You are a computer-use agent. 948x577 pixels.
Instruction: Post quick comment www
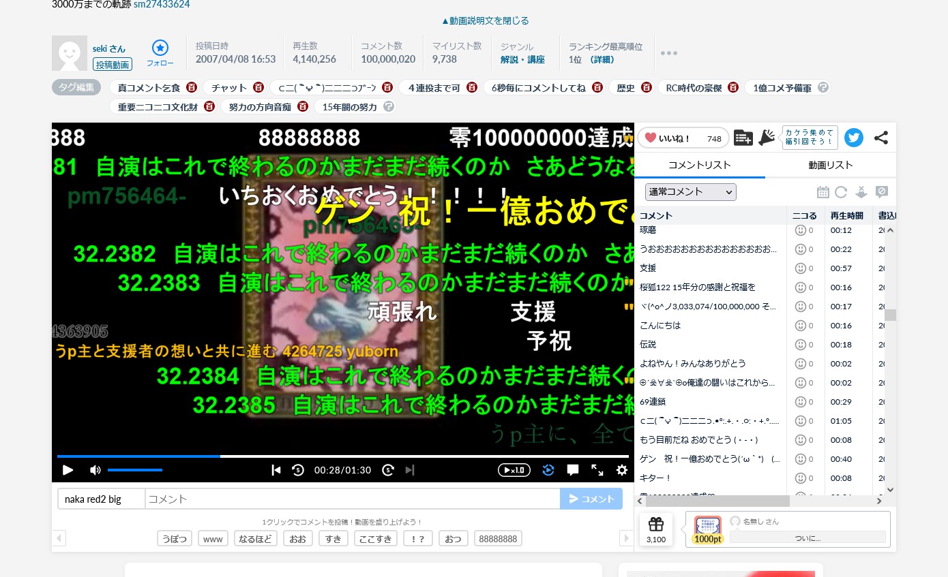(x=213, y=539)
